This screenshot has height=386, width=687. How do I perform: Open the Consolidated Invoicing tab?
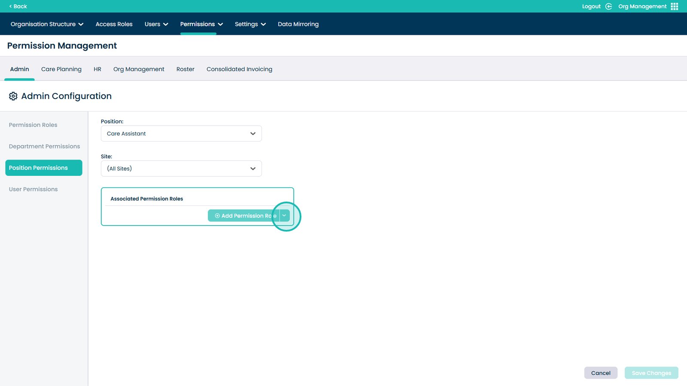tap(239, 69)
